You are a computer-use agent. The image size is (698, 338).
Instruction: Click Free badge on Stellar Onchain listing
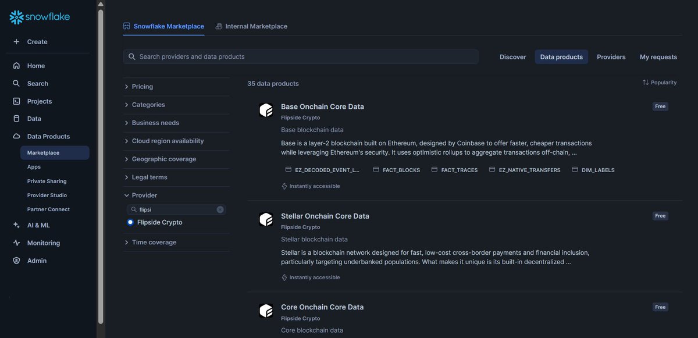coord(660,216)
